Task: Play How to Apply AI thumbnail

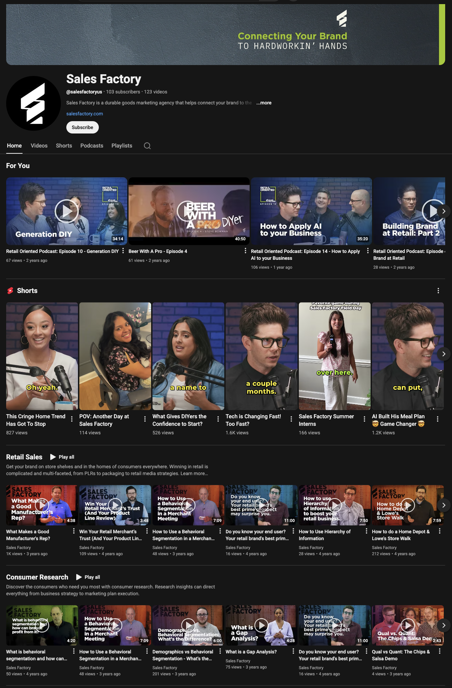Action: [x=311, y=211]
